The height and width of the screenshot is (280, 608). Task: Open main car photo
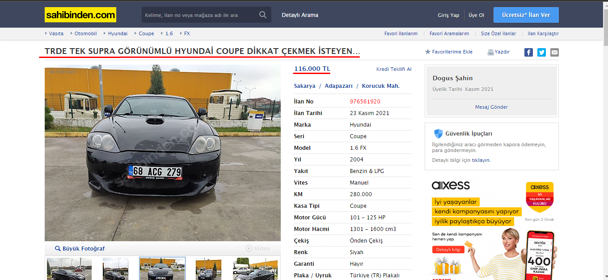click(163, 153)
